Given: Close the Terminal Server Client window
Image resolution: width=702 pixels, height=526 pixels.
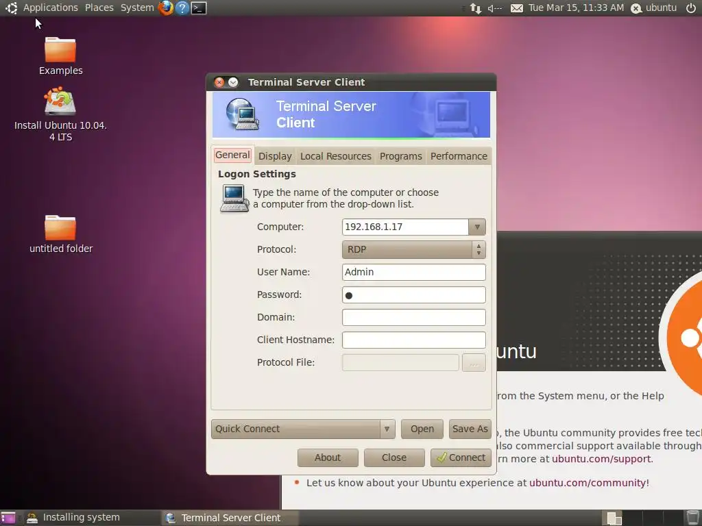Looking at the screenshot, I should (219, 82).
